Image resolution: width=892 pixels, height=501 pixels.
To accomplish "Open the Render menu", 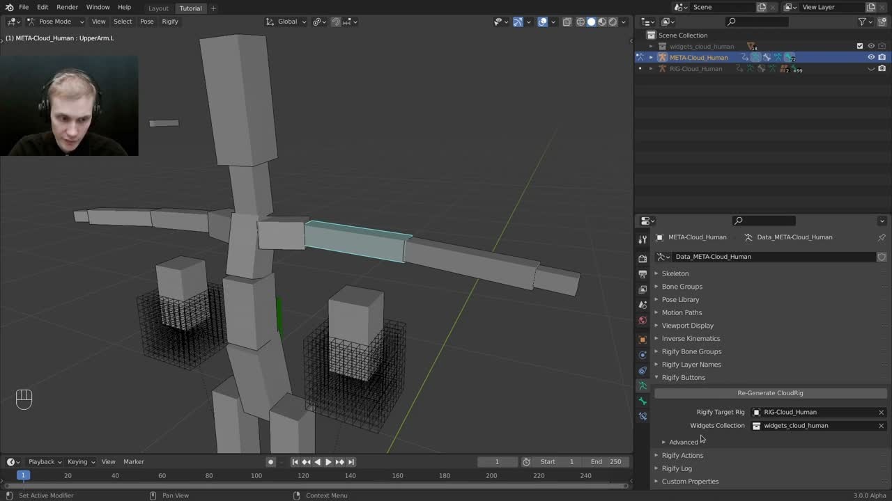I will (x=67, y=7).
